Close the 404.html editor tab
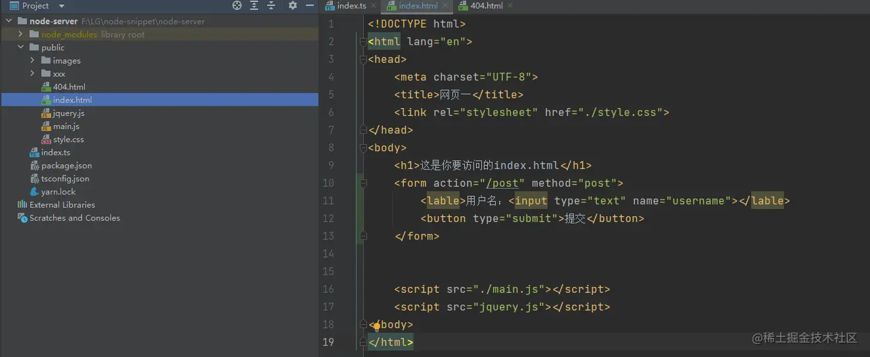The width and height of the screenshot is (870, 357). (510, 6)
